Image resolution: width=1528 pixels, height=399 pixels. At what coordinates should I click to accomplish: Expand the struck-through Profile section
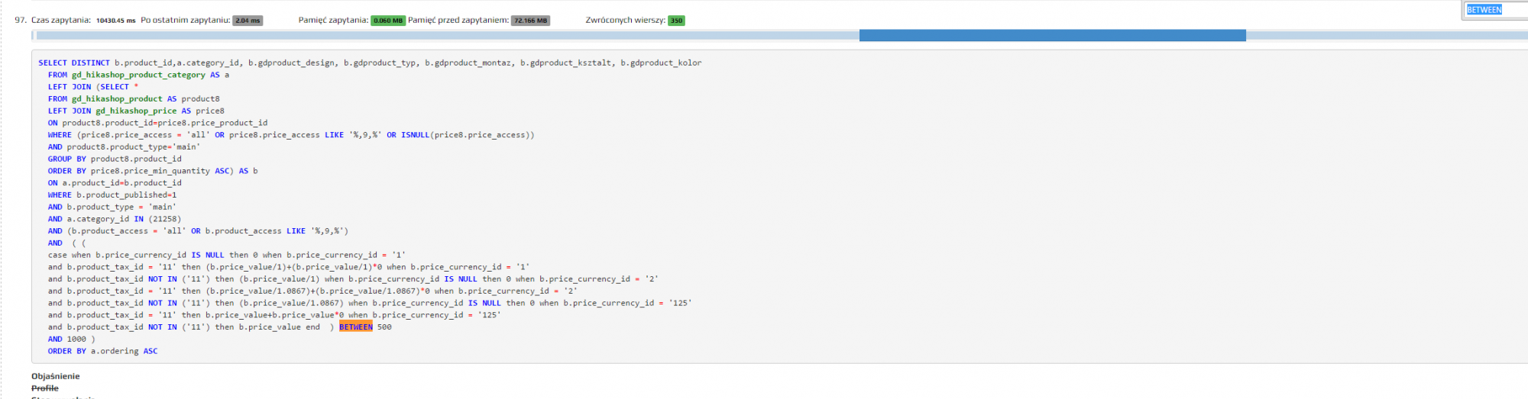click(x=45, y=388)
